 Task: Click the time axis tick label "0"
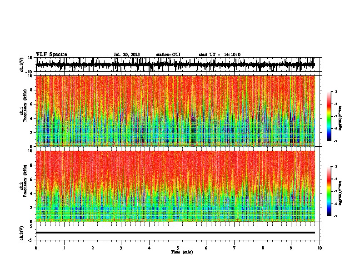(x=36, y=248)
